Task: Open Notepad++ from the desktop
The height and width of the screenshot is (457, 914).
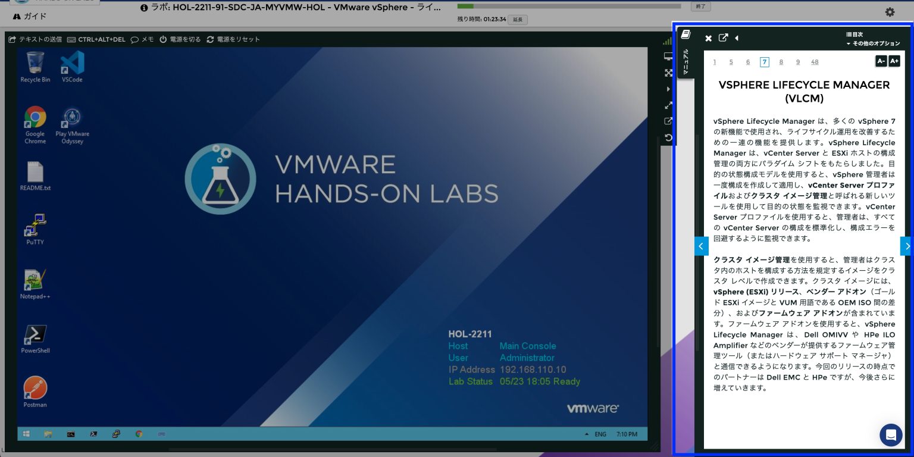Action: pyautogui.click(x=35, y=280)
